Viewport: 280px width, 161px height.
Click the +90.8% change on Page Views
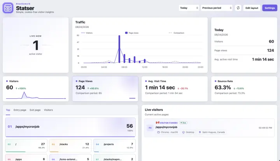(93, 88)
